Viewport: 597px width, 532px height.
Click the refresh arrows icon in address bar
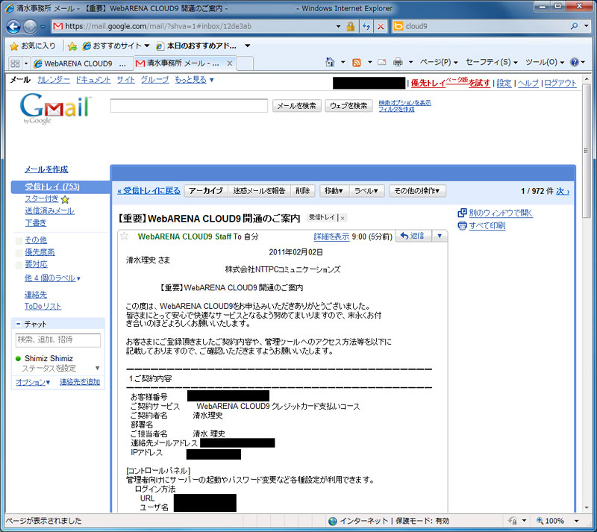tap(366, 26)
